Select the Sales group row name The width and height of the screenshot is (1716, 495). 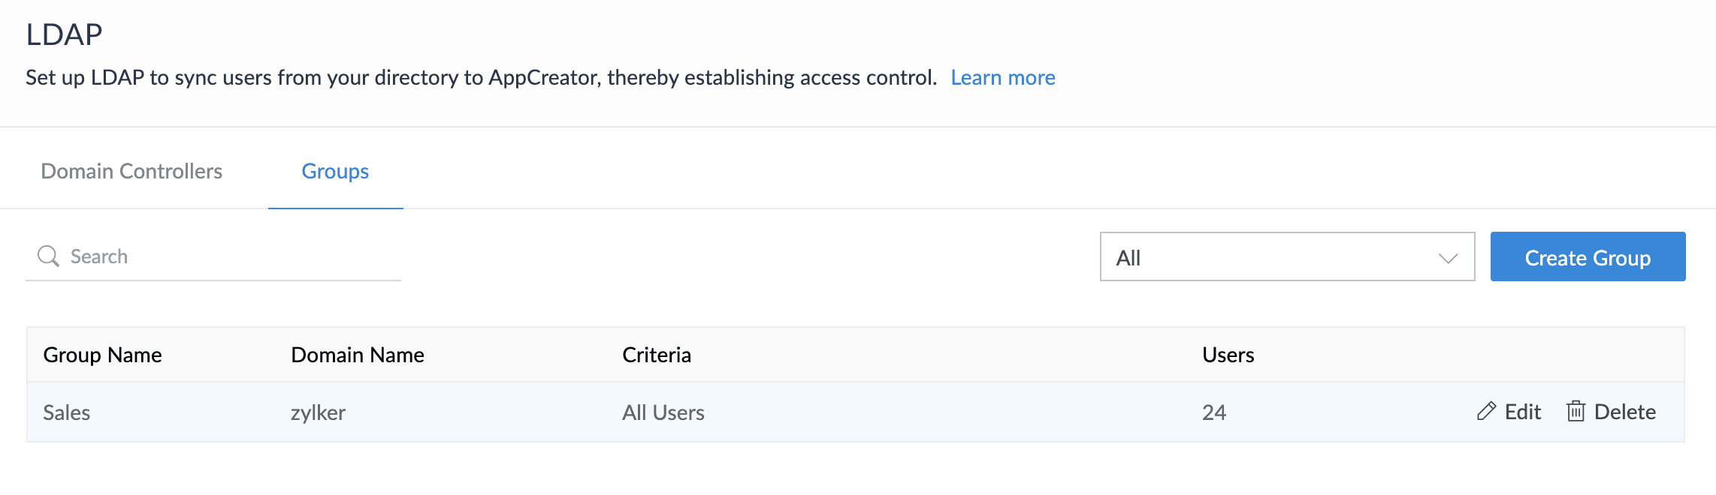[66, 412]
